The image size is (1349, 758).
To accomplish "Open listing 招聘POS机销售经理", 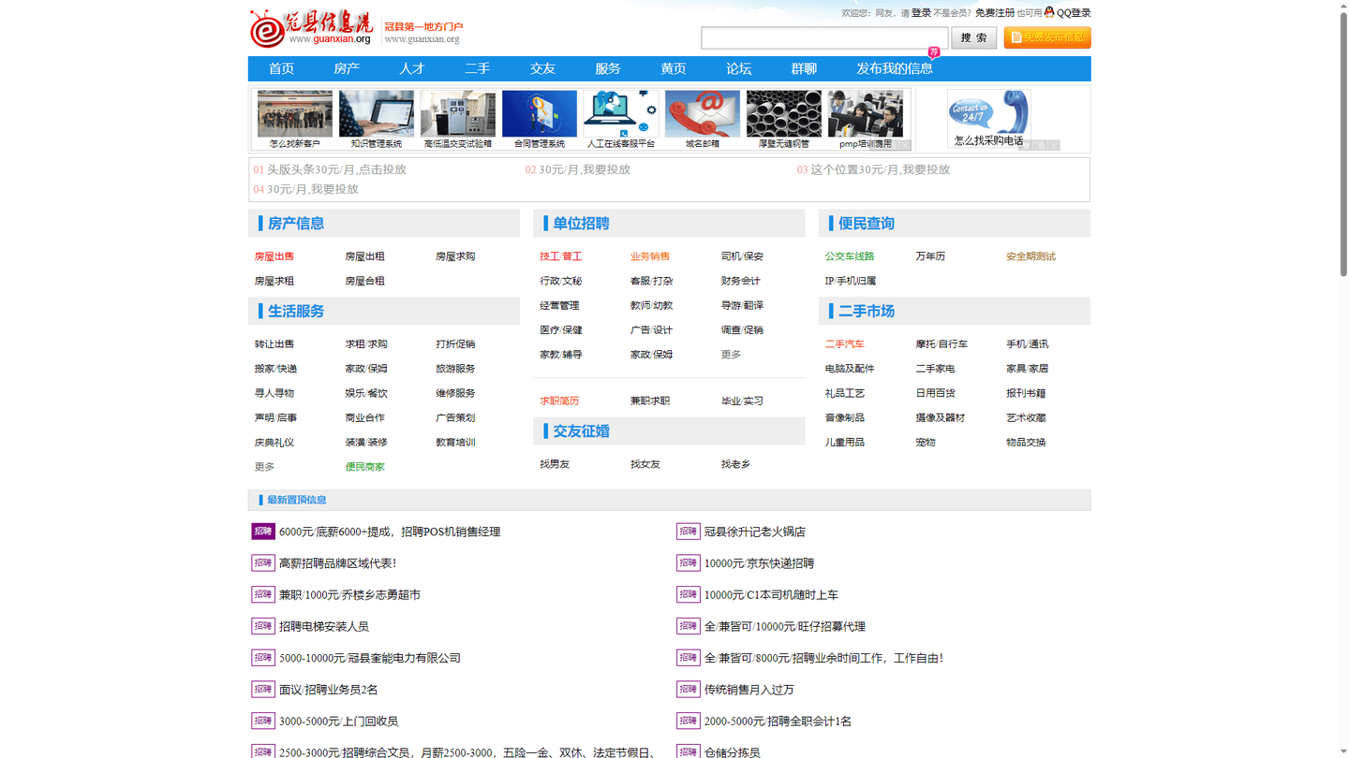I will point(390,532).
